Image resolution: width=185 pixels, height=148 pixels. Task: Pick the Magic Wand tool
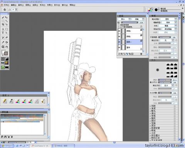(7, 21)
